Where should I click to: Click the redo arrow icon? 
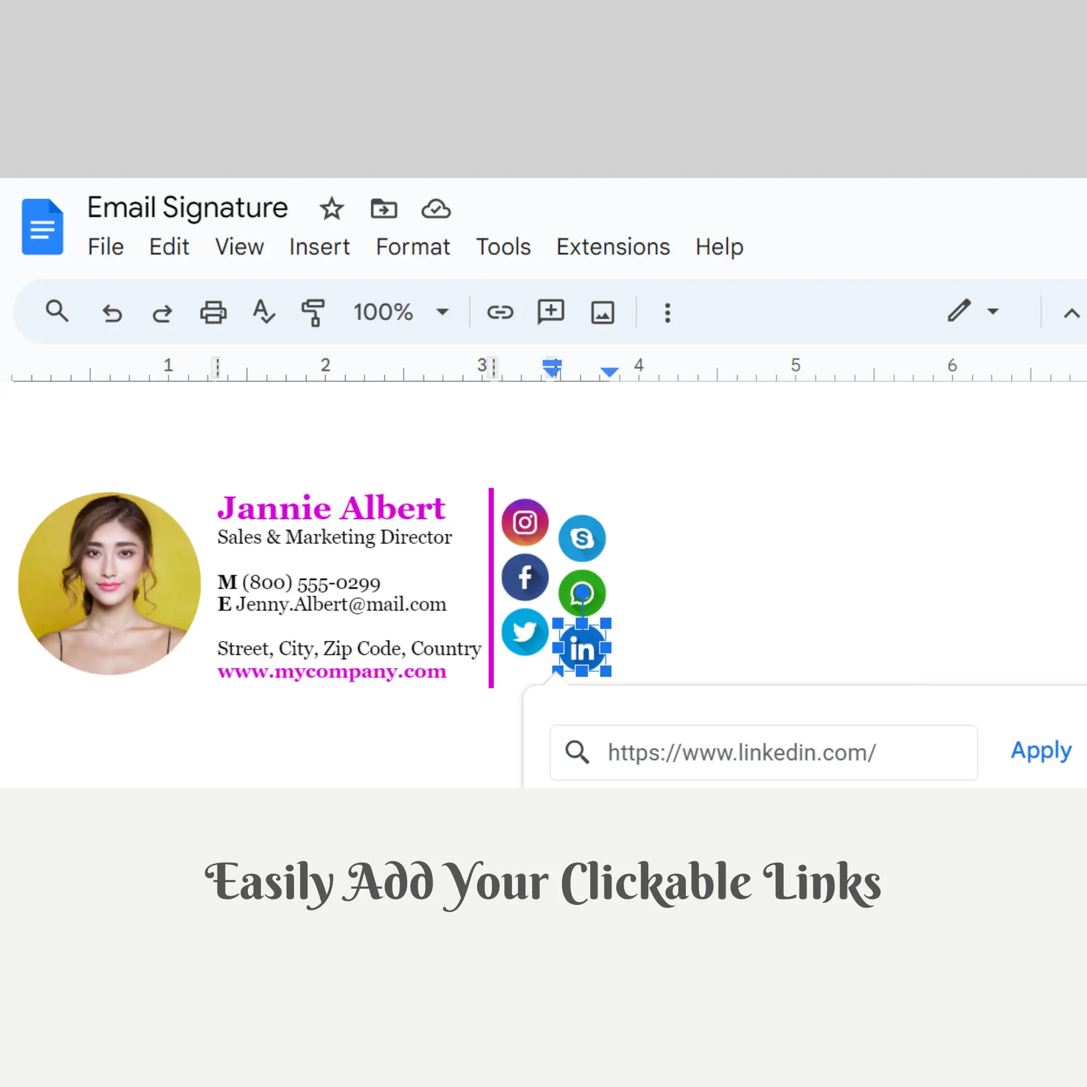(x=162, y=312)
